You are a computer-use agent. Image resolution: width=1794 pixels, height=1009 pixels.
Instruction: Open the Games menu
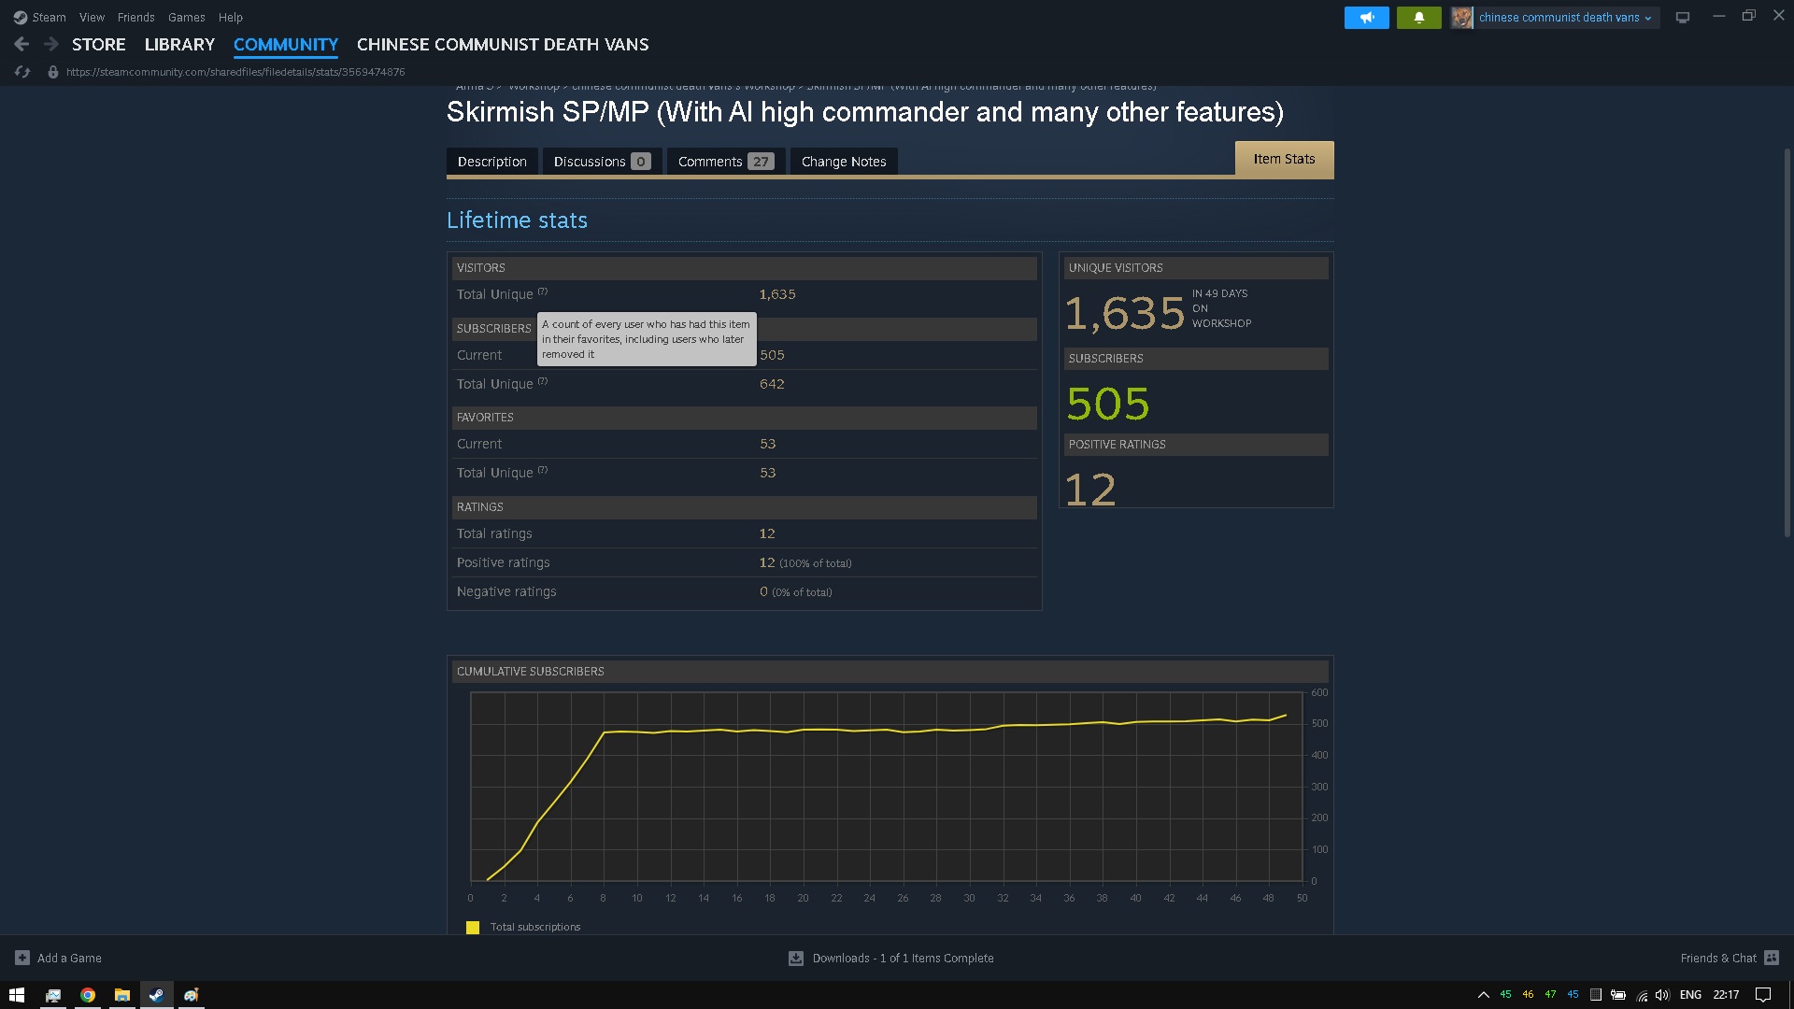(x=186, y=17)
